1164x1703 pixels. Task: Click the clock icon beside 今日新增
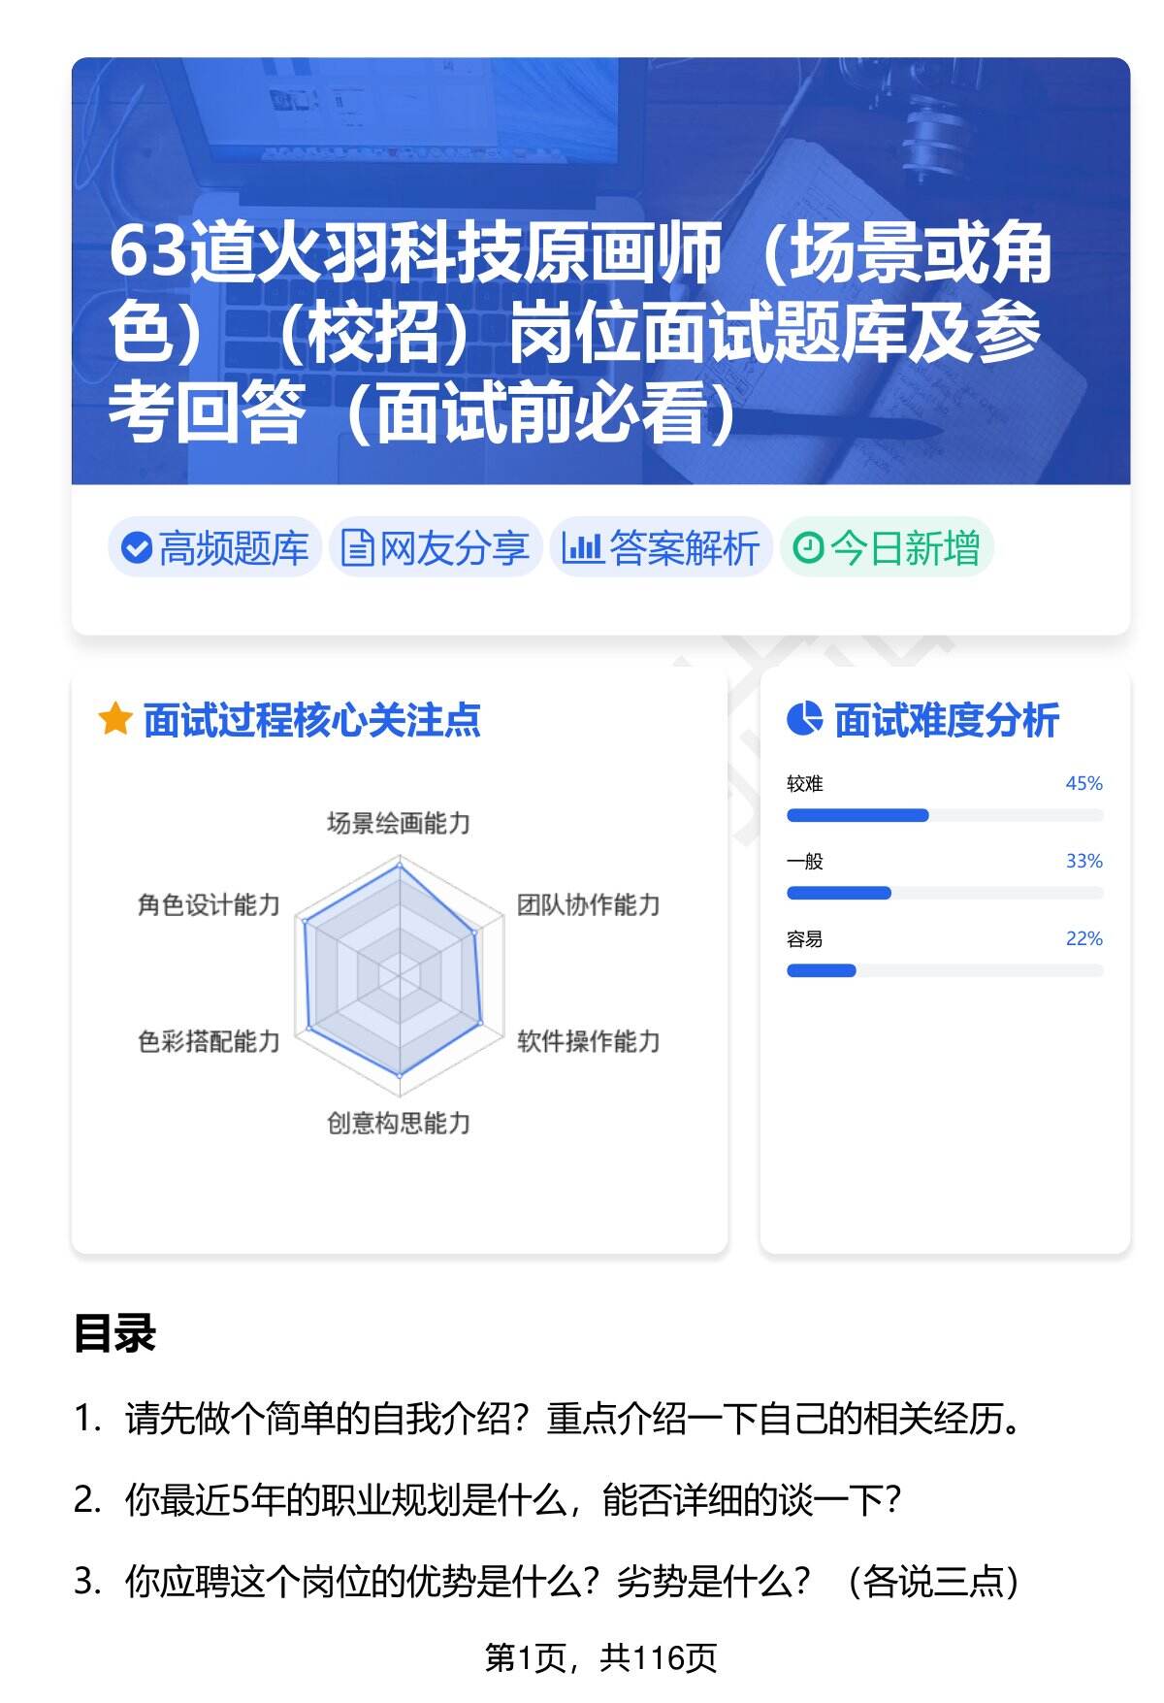click(808, 548)
